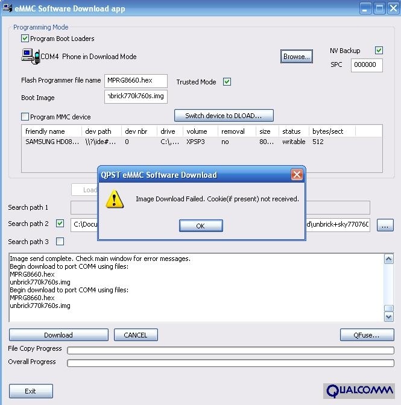Screen dimensions: 401x405
Task: Click the 'XPSP3' volume cell
Action: [x=195, y=142]
